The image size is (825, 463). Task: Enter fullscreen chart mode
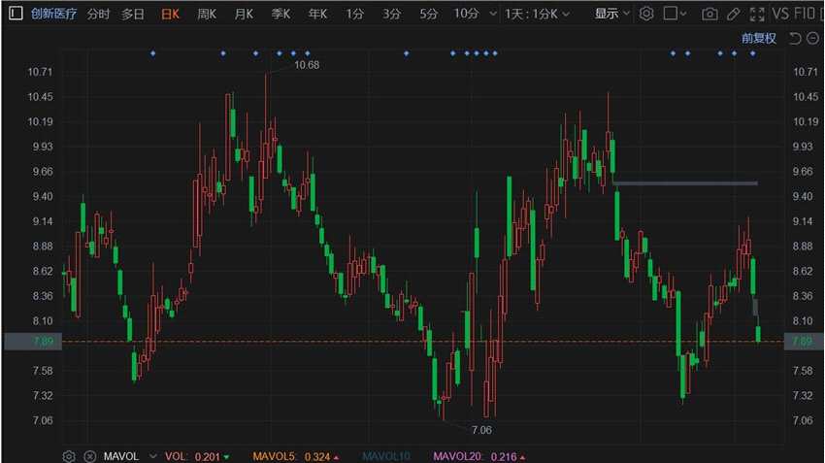pos(757,15)
